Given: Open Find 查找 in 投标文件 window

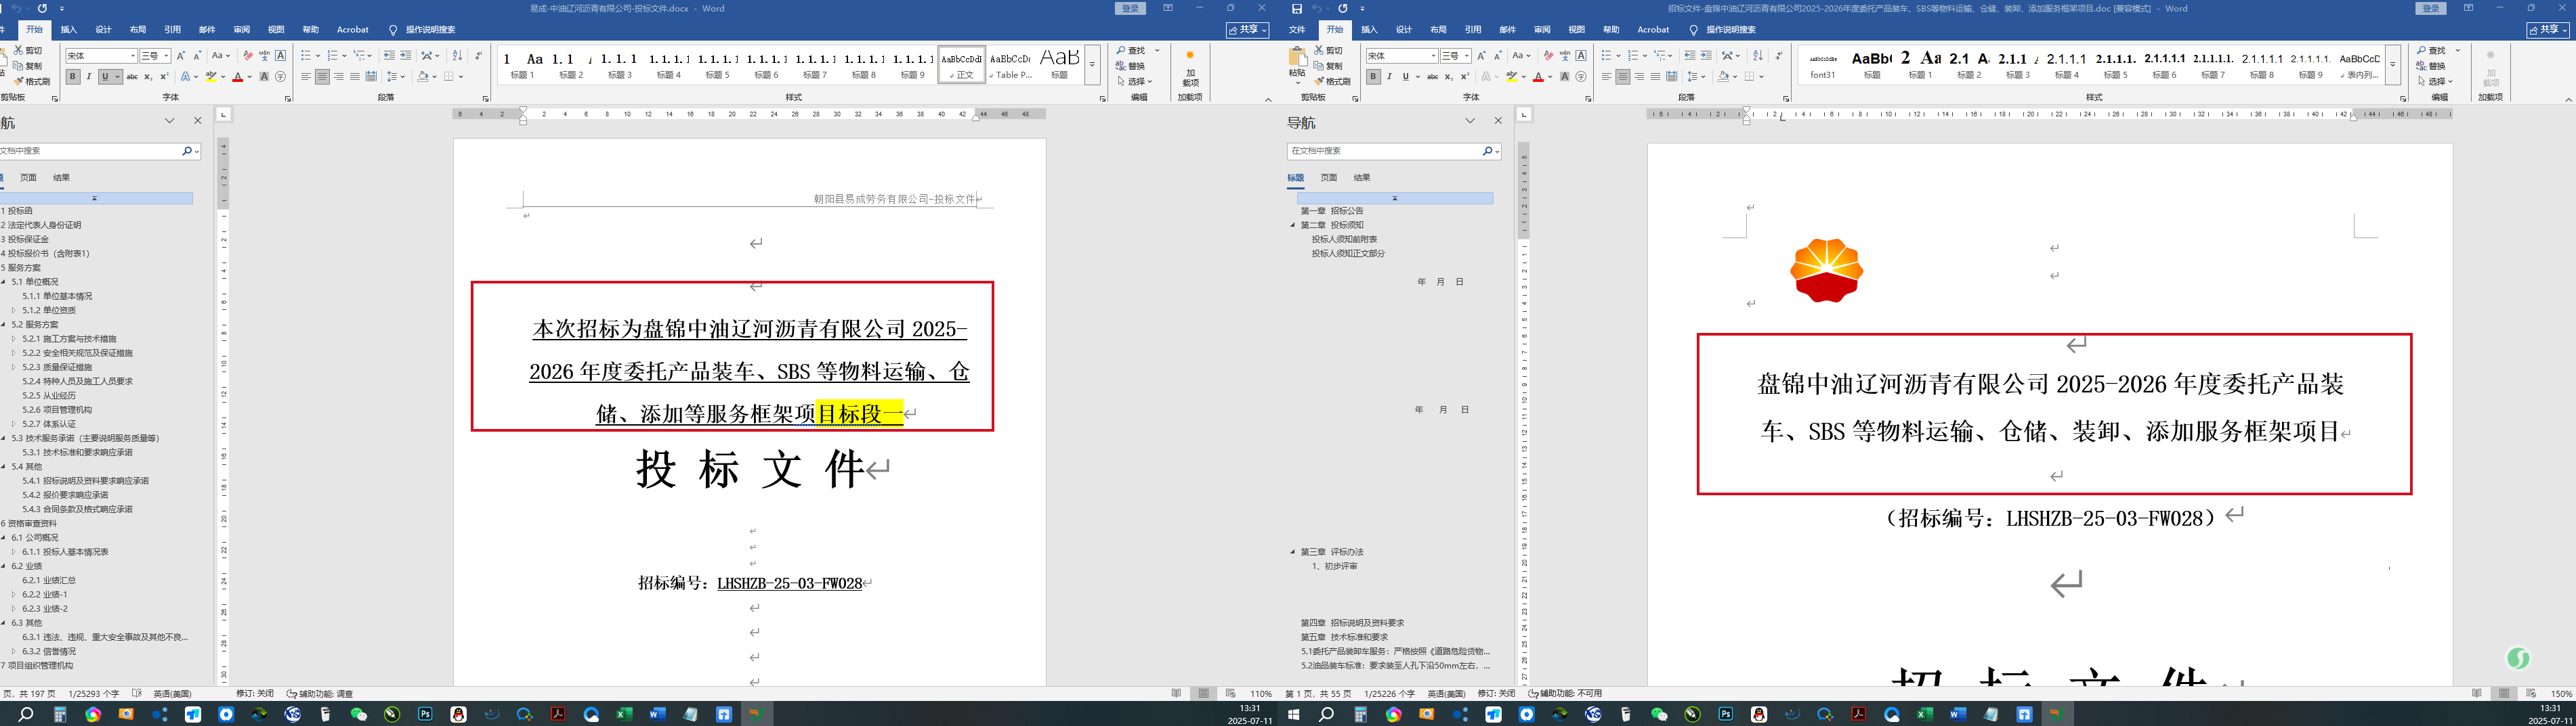Looking at the screenshot, I should (x=1132, y=50).
